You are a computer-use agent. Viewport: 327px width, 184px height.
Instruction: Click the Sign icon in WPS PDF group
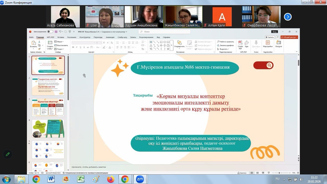point(247,44)
